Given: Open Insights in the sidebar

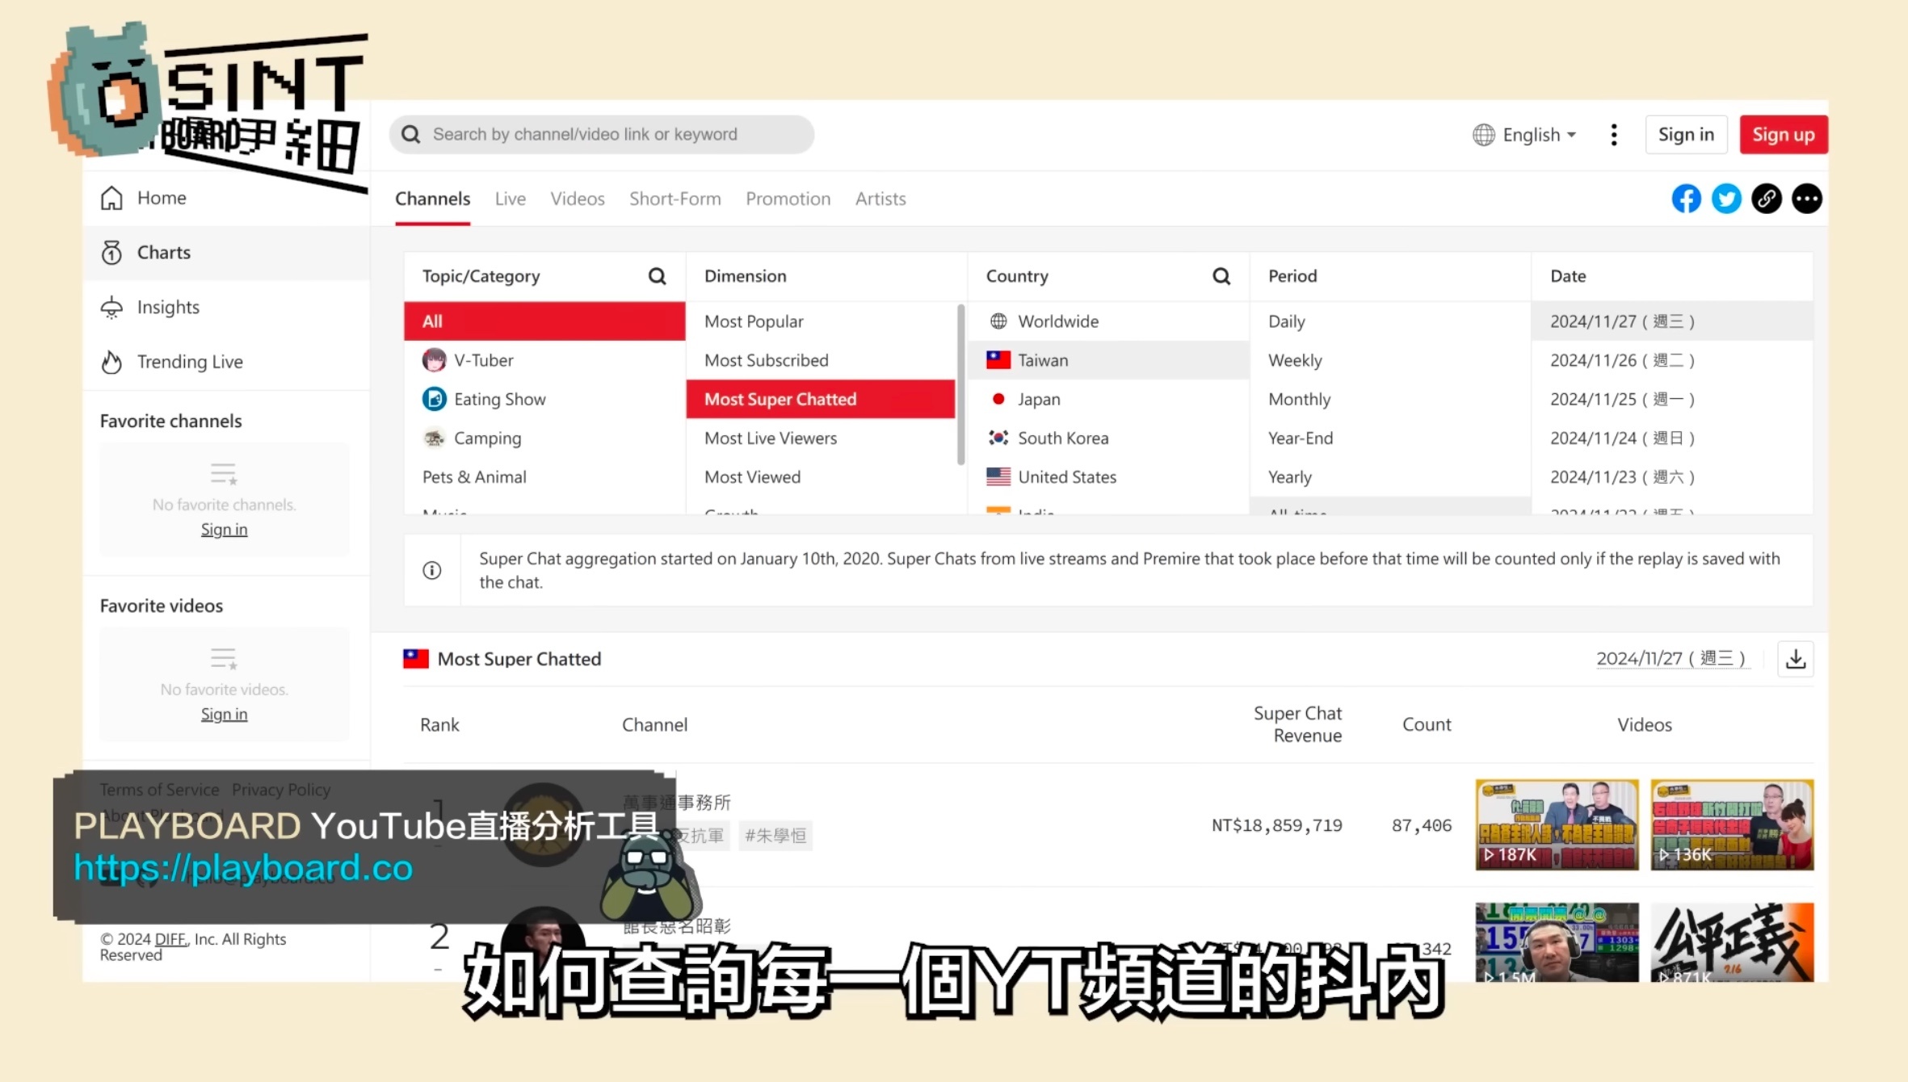Looking at the screenshot, I should click(226, 307).
